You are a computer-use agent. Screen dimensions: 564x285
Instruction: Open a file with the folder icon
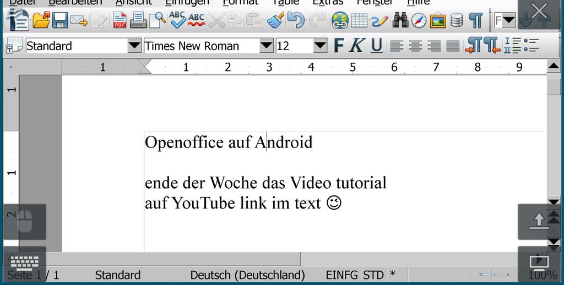pyautogui.click(x=41, y=20)
